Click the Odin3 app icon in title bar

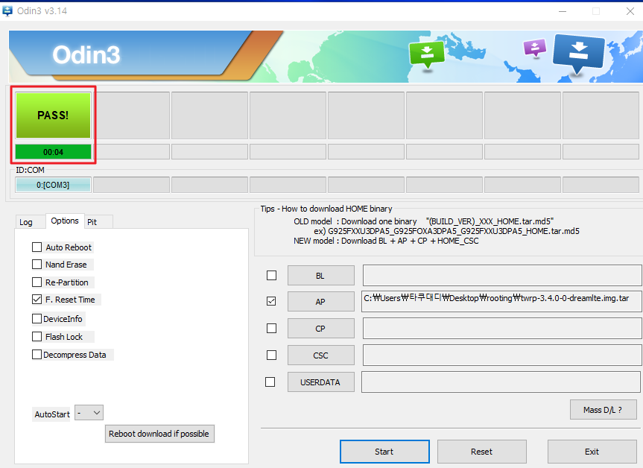pyautogui.click(x=7, y=11)
